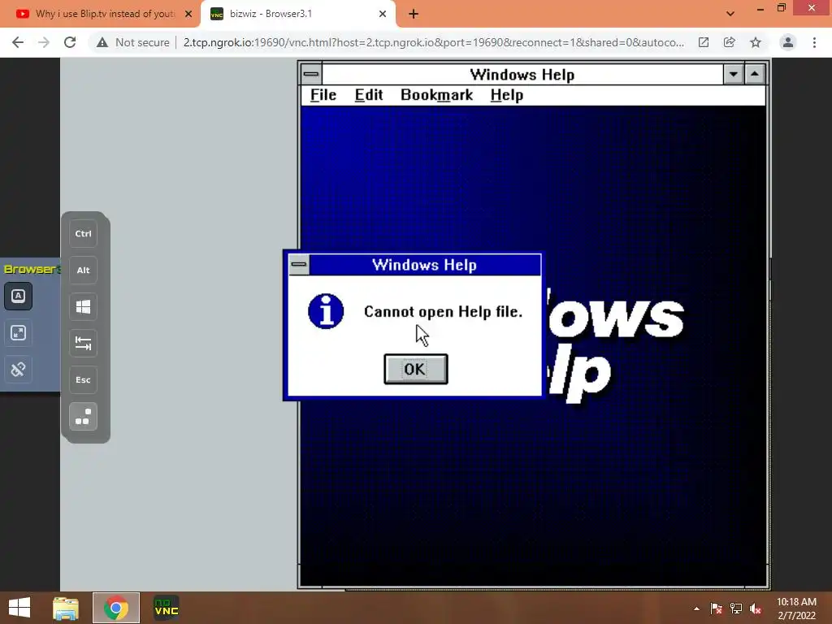832x624 pixels.
Task: Go back in Chrome
Action: (x=18, y=42)
